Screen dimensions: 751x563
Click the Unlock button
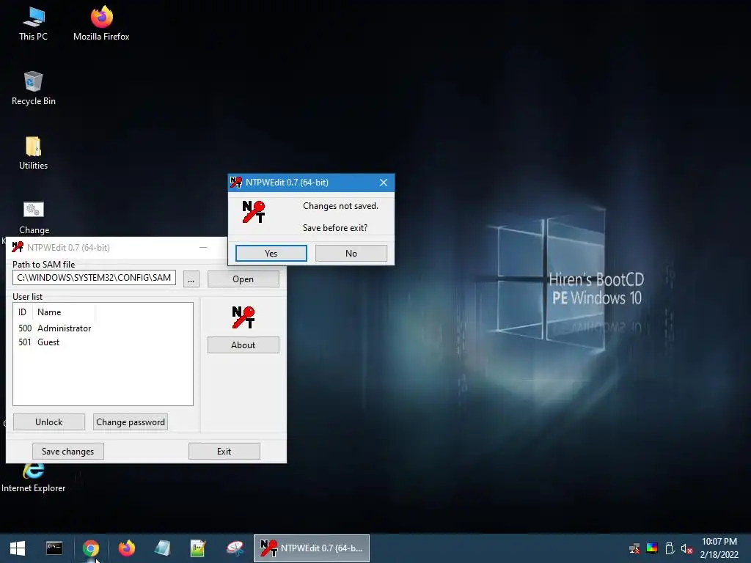pyautogui.click(x=49, y=422)
